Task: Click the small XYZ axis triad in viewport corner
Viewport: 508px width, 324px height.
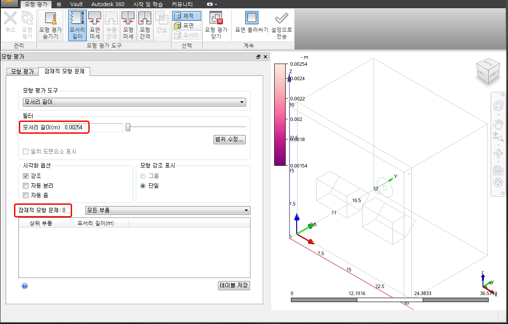Action: point(488,283)
